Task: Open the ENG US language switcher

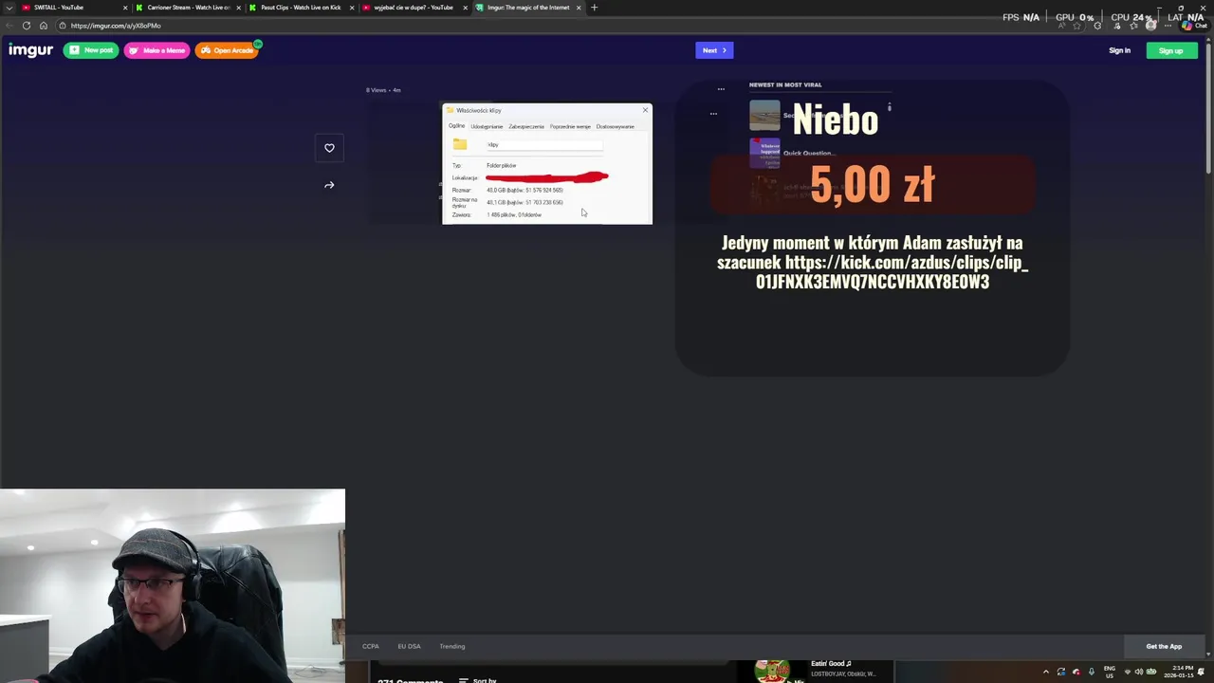Action: point(1110,672)
